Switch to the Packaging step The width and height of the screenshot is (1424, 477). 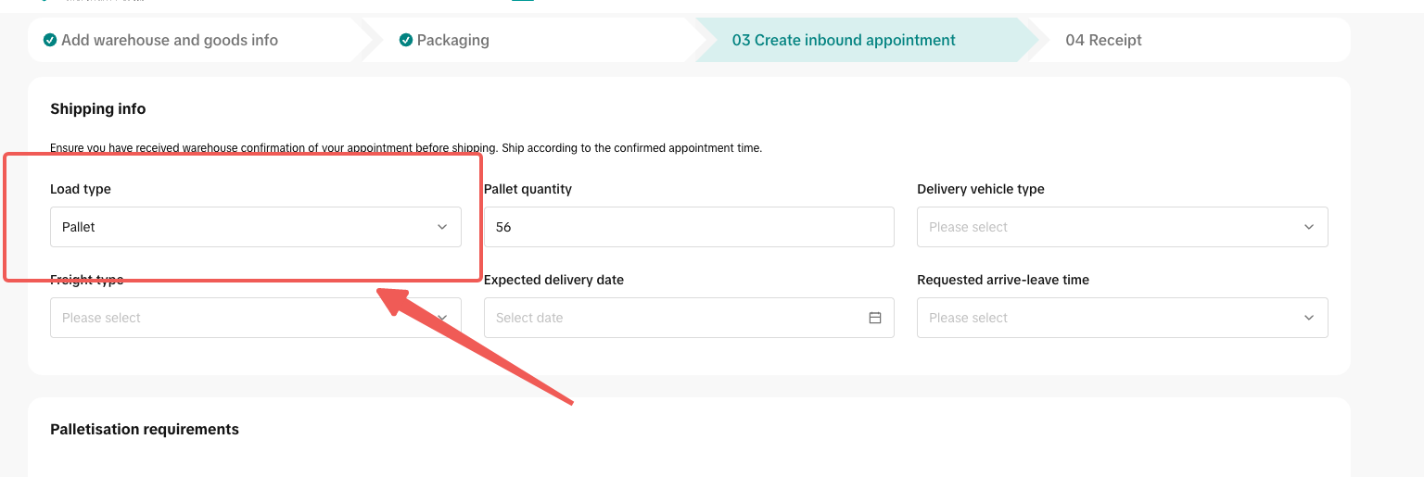[x=452, y=41]
